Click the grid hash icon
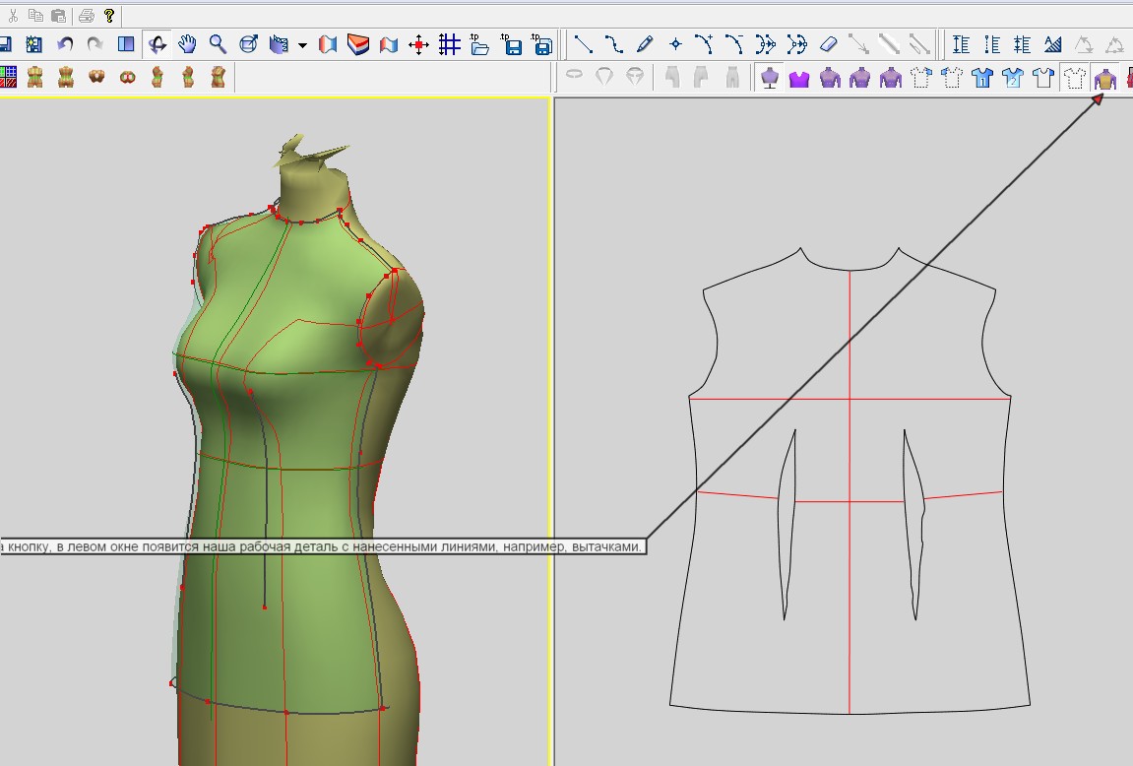 pyautogui.click(x=450, y=44)
